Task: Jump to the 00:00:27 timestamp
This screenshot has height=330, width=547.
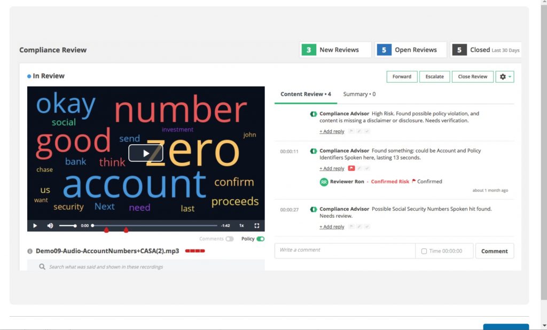Action: tap(289, 210)
